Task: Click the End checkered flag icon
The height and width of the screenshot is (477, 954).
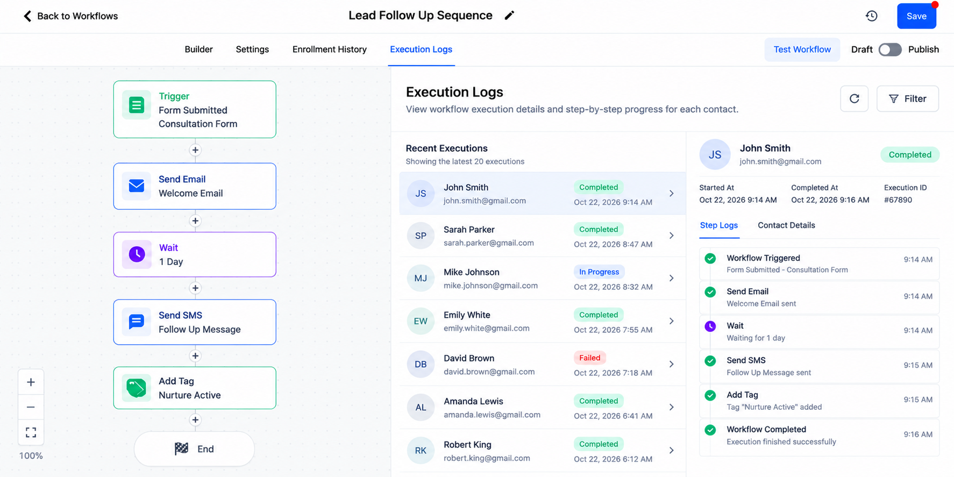Action: pyautogui.click(x=181, y=448)
